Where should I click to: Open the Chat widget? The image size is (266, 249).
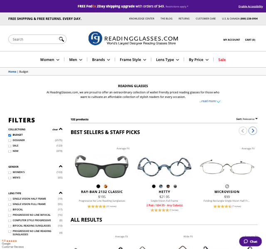pyautogui.click(x=250, y=242)
